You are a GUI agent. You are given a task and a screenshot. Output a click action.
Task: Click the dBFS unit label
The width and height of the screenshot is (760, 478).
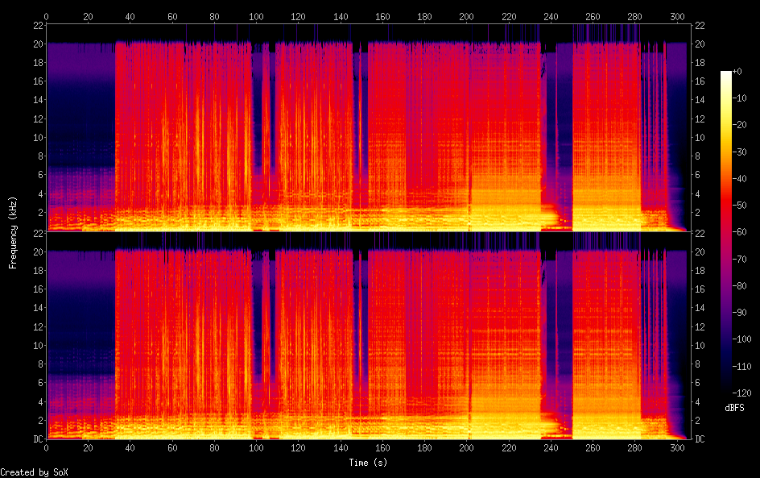click(x=734, y=408)
